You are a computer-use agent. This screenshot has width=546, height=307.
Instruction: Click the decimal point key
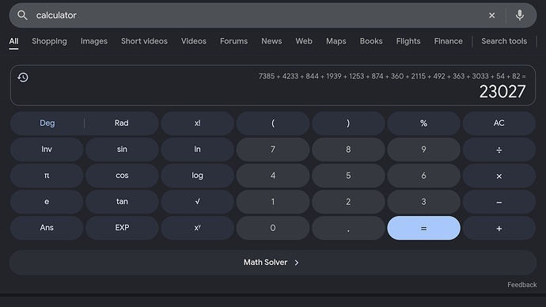coord(348,228)
